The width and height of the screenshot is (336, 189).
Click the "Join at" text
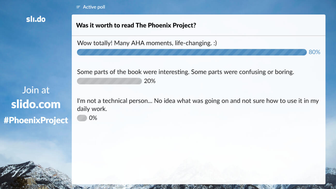point(36,90)
